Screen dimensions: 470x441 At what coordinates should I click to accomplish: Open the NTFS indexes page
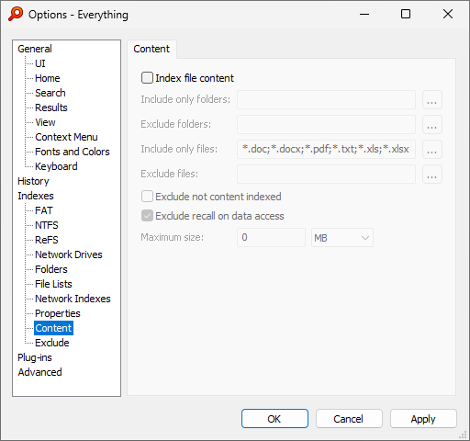(47, 225)
